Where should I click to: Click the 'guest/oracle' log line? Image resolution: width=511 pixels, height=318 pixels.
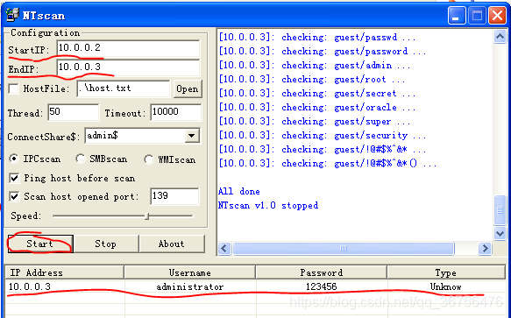(317, 107)
